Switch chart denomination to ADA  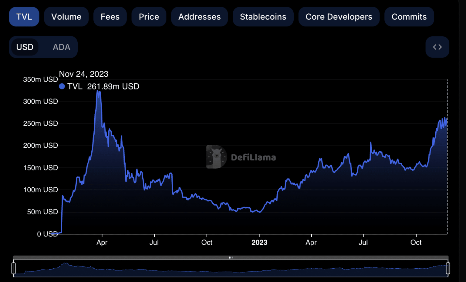coord(61,47)
